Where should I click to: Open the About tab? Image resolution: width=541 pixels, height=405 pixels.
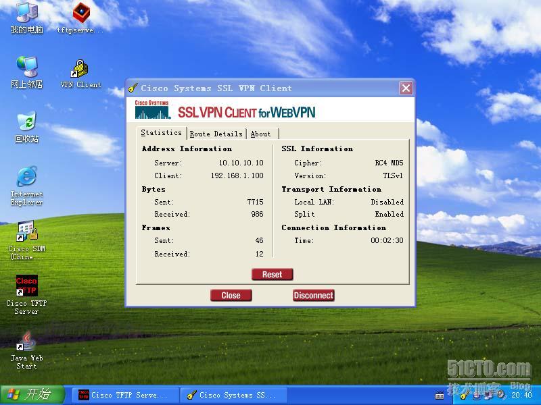261,134
